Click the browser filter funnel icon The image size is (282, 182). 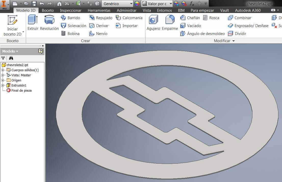[3, 58]
